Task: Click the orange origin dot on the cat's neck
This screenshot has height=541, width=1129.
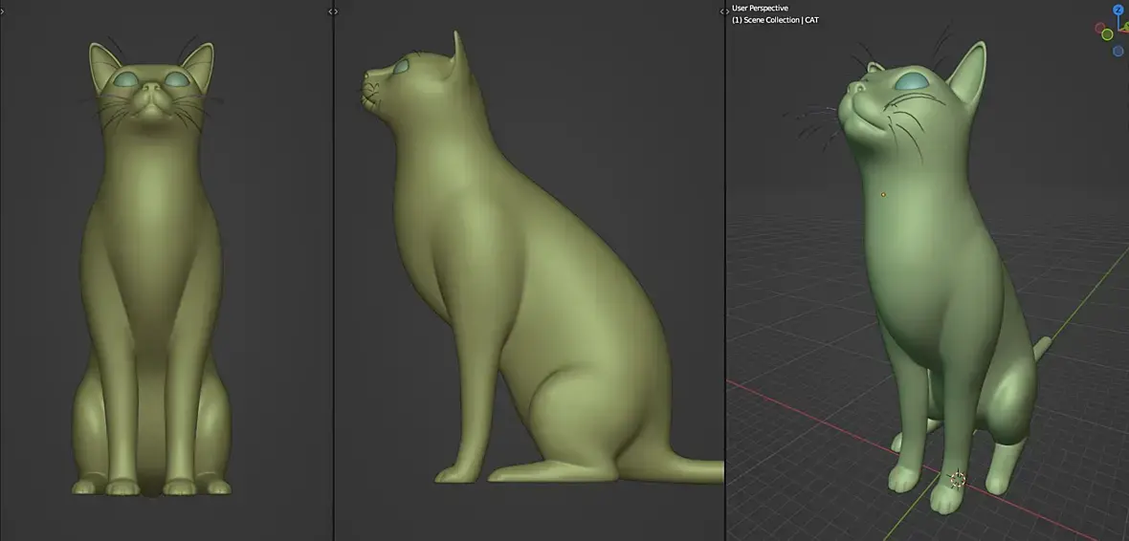Action: (883, 194)
